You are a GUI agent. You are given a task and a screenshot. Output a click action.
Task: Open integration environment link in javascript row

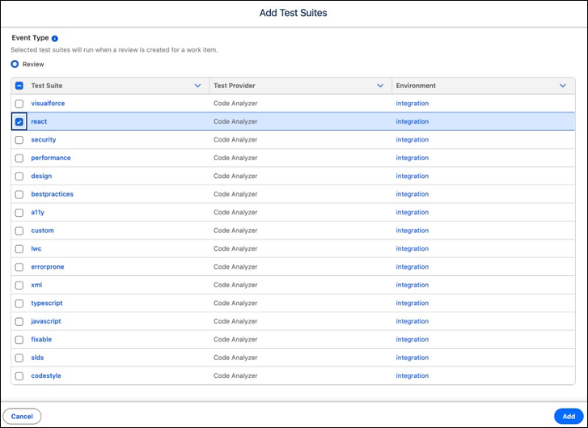click(x=412, y=321)
